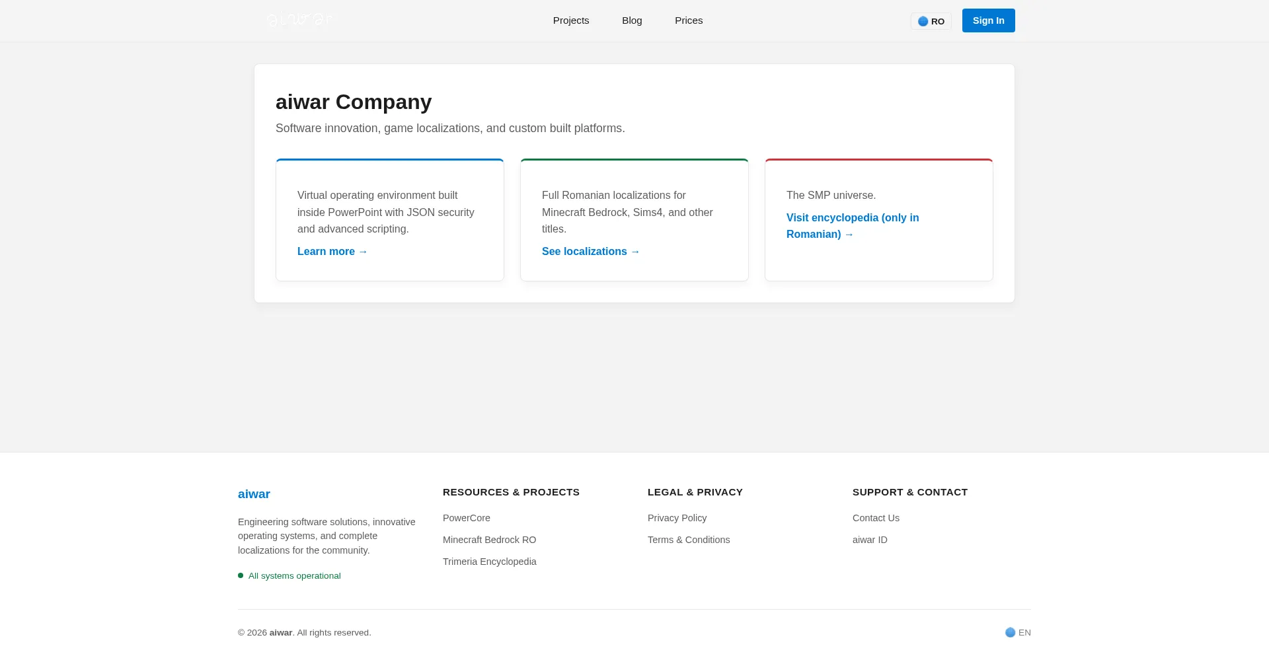This screenshot has width=1269, height=656.
Task: Go to Trimeria Encyclopedia footer link
Action: [490, 562]
